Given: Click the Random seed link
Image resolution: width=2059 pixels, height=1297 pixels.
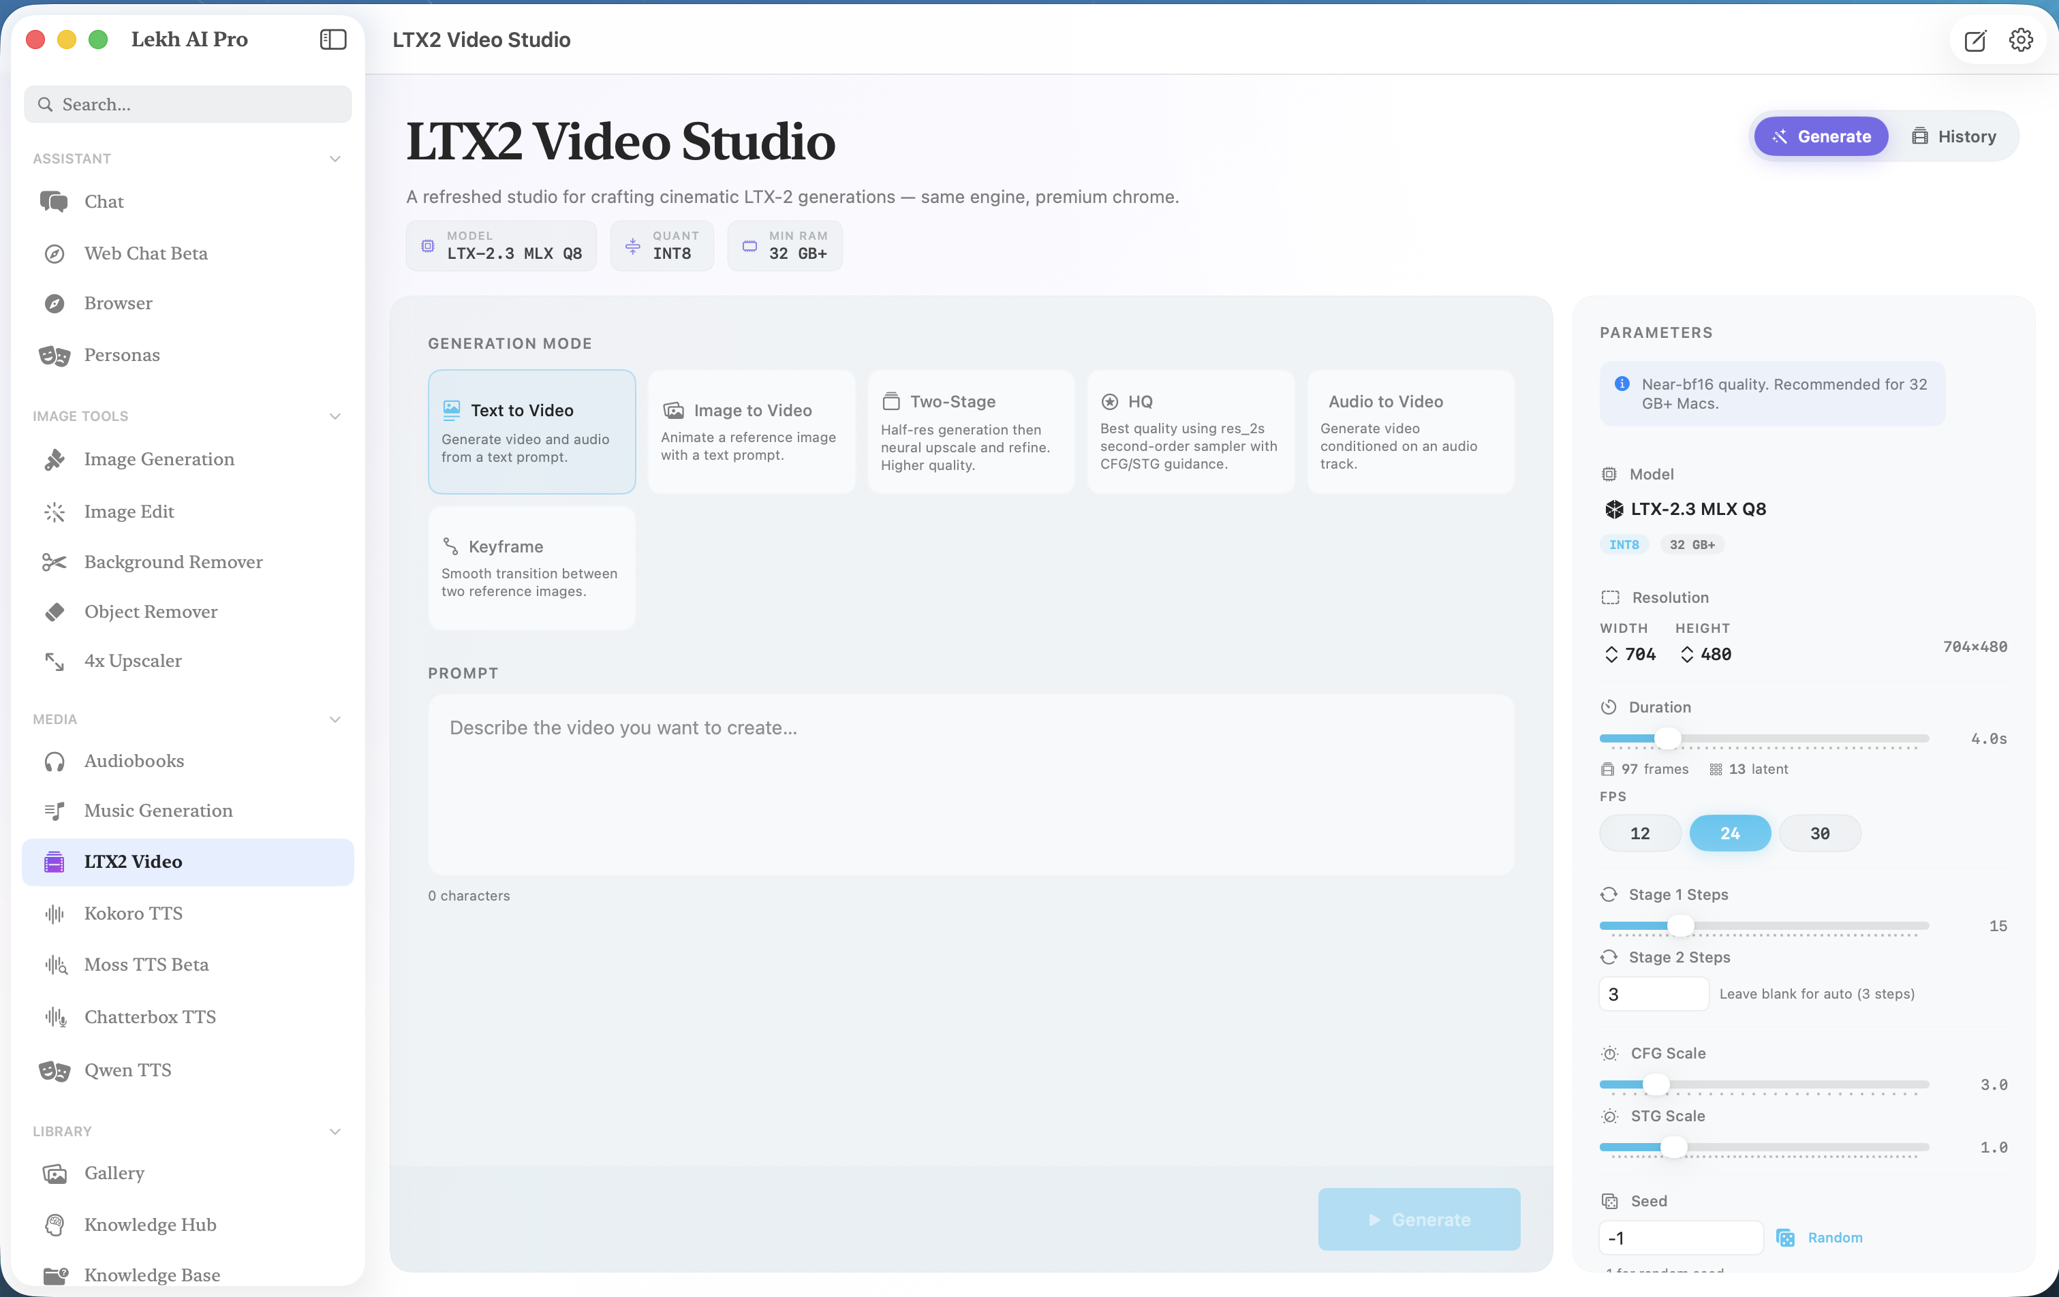Looking at the screenshot, I should [x=1835, y=1238].
